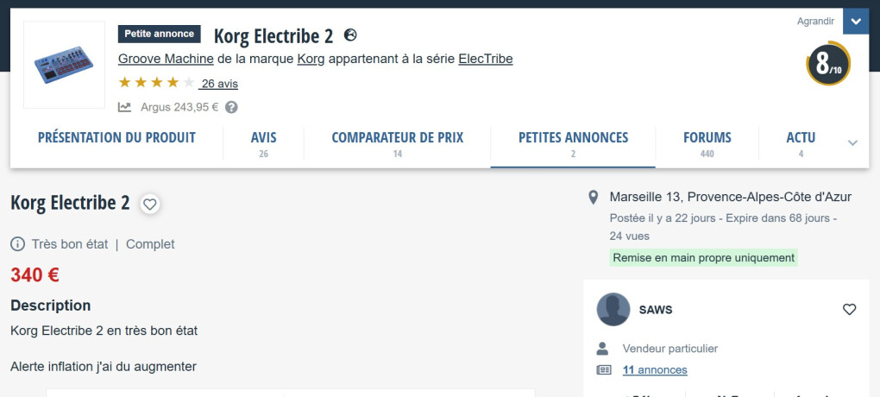Click the SAWS seller avatar
The width and height of the screenshot is (880, 397).
(x=613, y=310)
